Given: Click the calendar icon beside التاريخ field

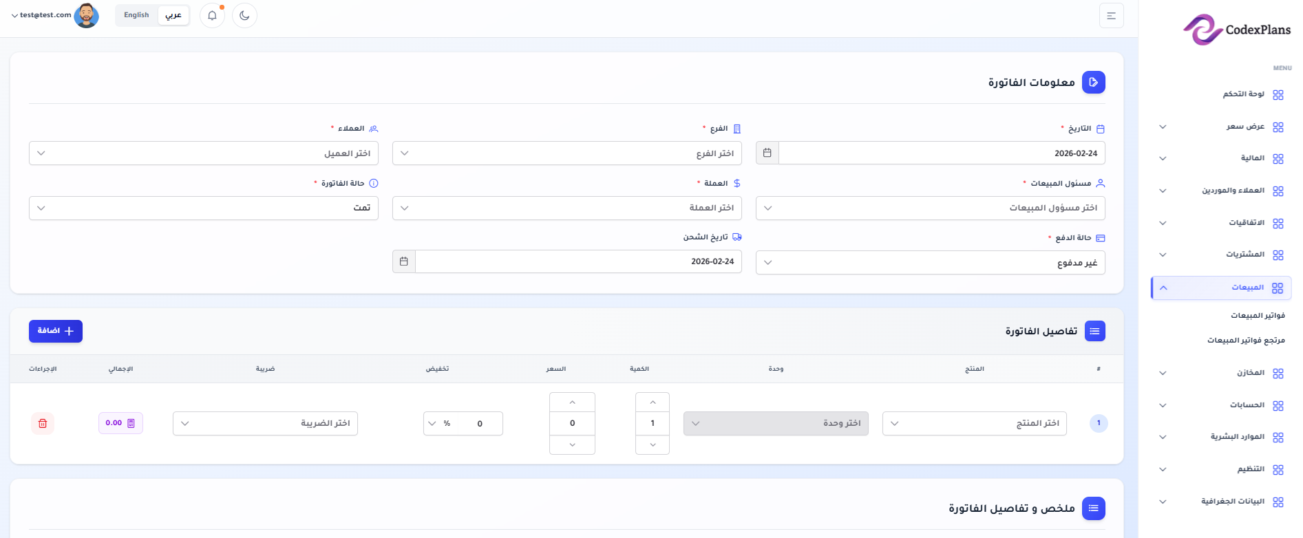Looking at the screenshot, I should [767, 153].
